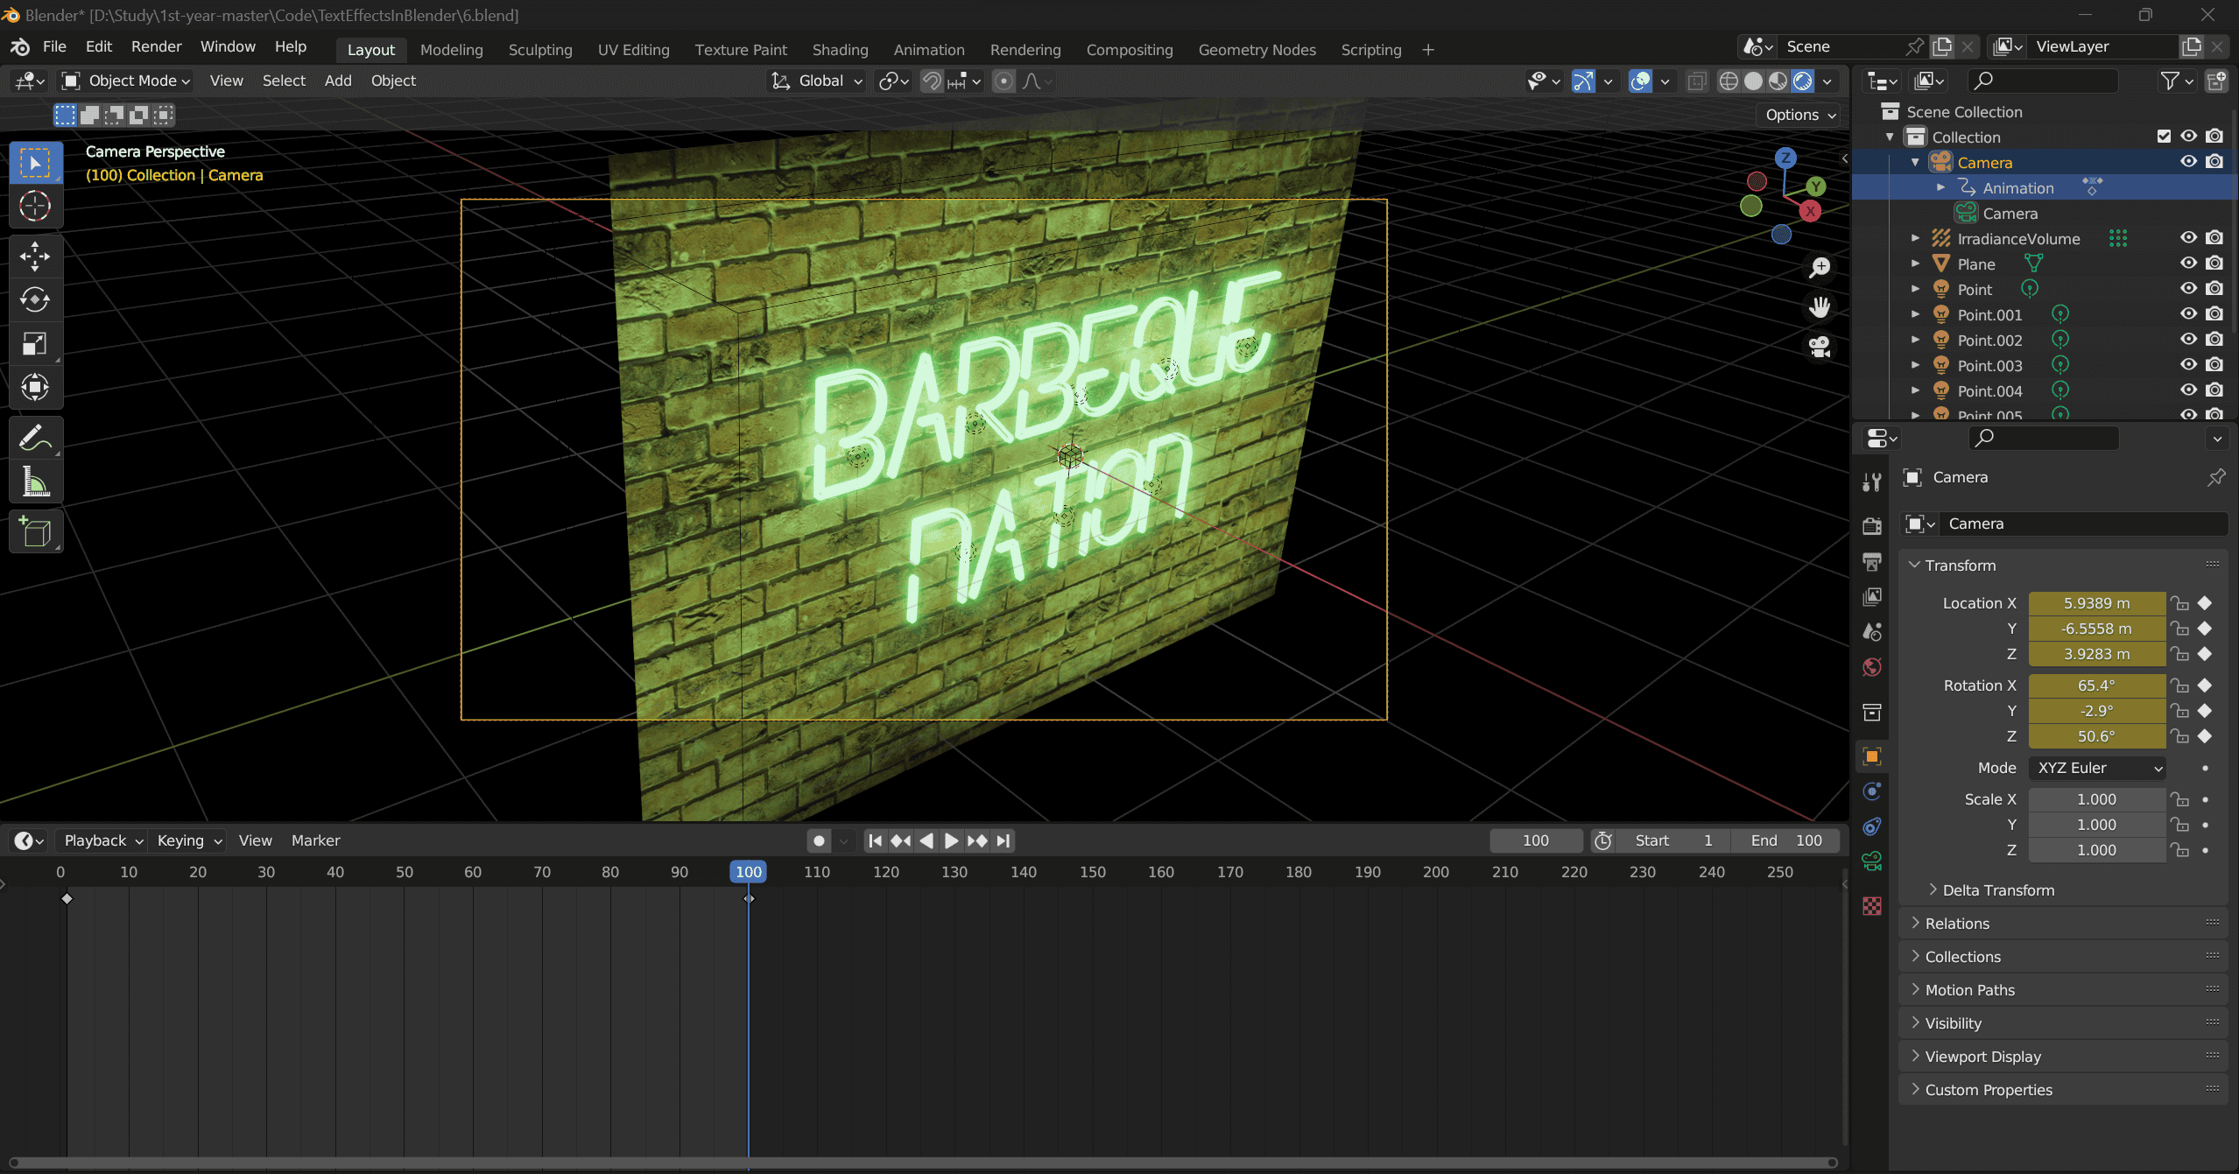
Task: Switch to the Shading workspace tab
Action: [x=840, y=50]
